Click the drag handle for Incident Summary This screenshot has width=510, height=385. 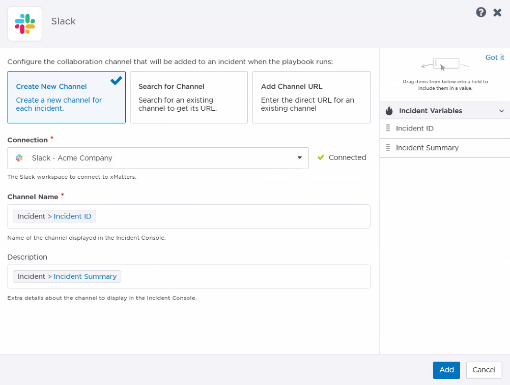pyautogui.click(x=388, y=148)
